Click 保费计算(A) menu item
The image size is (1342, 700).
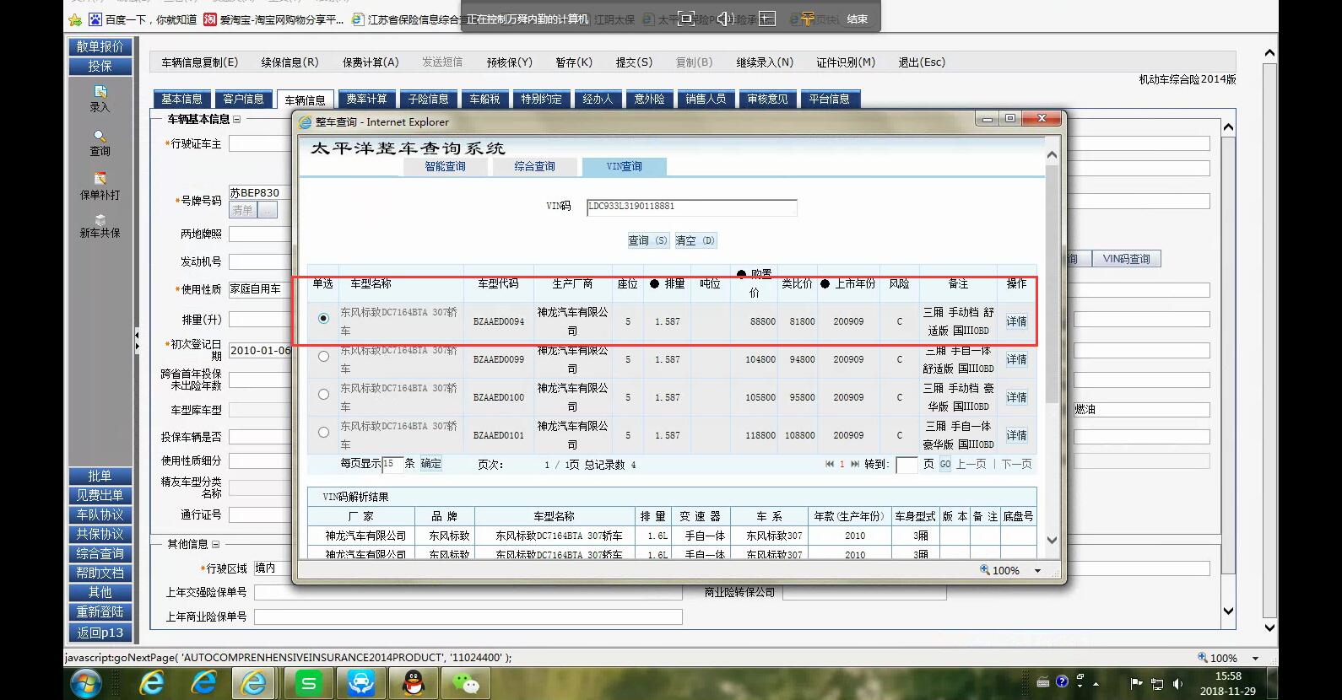coord(371,62)
